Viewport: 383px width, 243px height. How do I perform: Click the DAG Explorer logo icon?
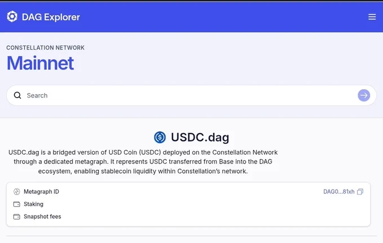[x=12, y=16]
